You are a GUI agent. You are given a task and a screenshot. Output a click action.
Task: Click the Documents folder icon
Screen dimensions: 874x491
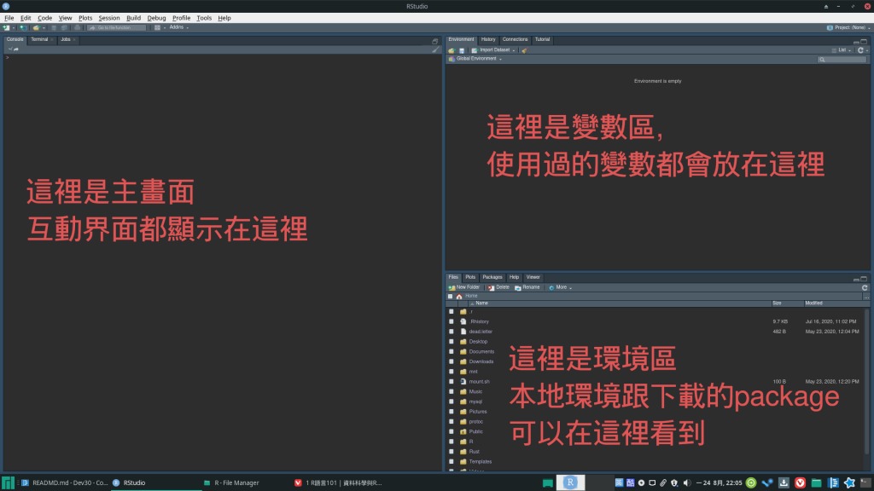(x=463, y=352)
